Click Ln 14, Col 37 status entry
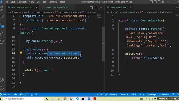 coord(105,95)
